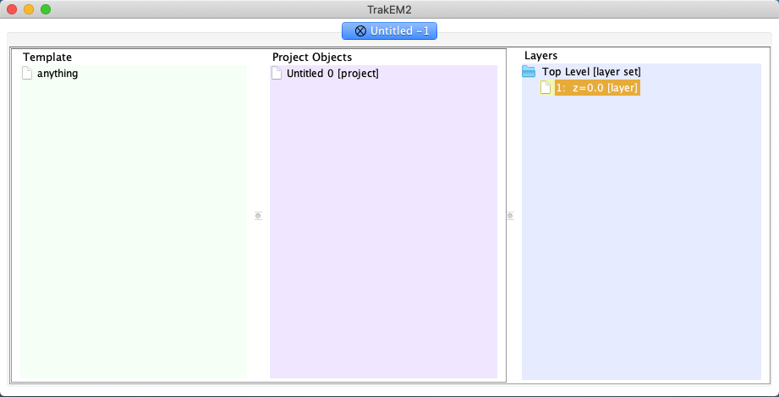The width and height of the screenshot is (779, 397).
Task: Select the Untitled -1 project tab
Action: point(398,31)
